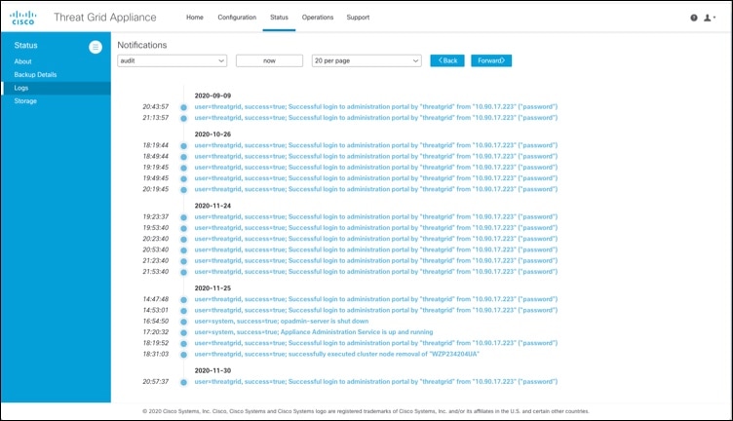Click the Cisco logo
The height and width of the screenshot is (421, 733).
pyautogui.click(x=23, y=18)
